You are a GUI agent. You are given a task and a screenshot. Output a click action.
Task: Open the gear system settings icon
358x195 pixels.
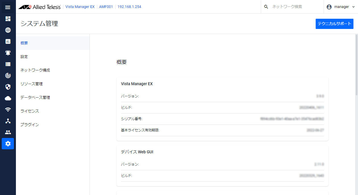pyautogui.click(x=8, y=144)
